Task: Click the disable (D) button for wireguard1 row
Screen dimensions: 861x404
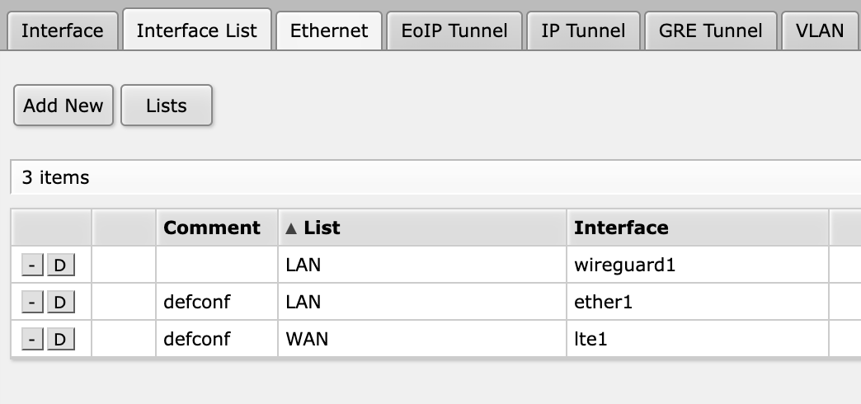Action: pyautogui.click(x=59, y=265)
